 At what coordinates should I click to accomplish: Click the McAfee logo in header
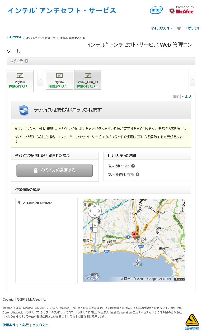[x=182, y=10]
